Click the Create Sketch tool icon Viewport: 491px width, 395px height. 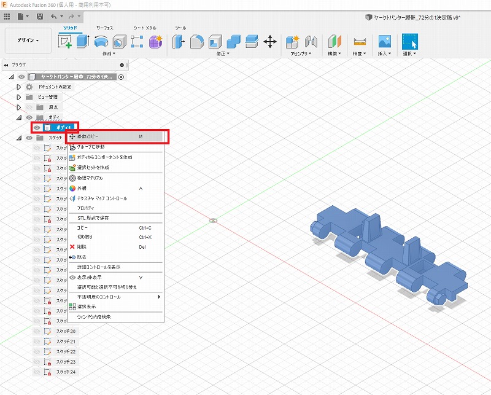coord(64,41)
